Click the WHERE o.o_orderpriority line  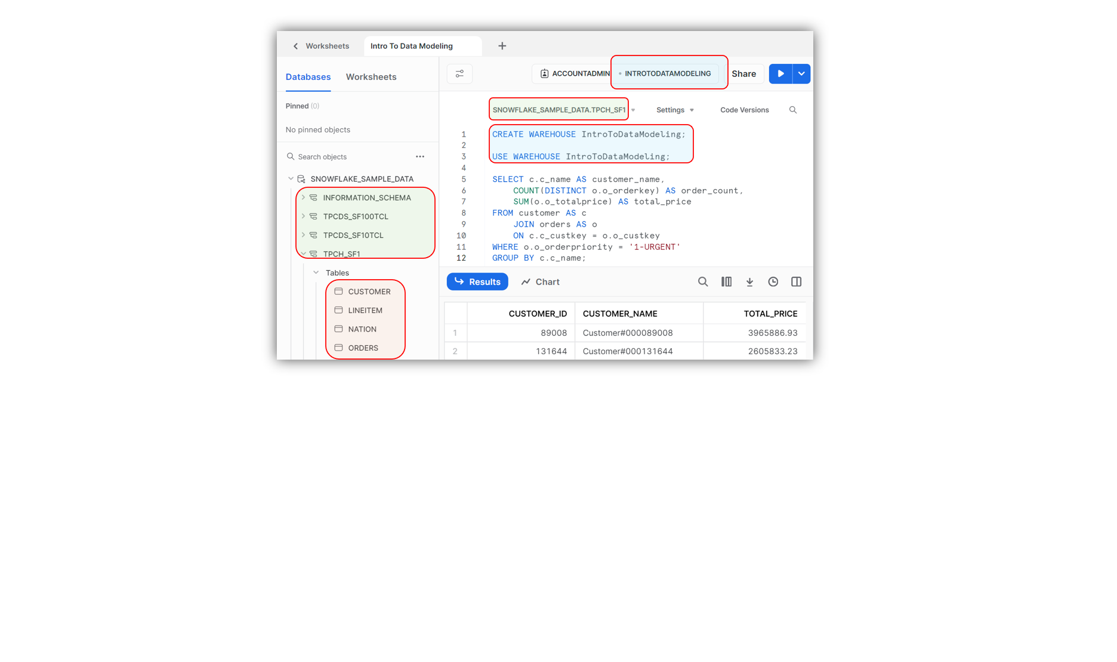pos(586,247)
